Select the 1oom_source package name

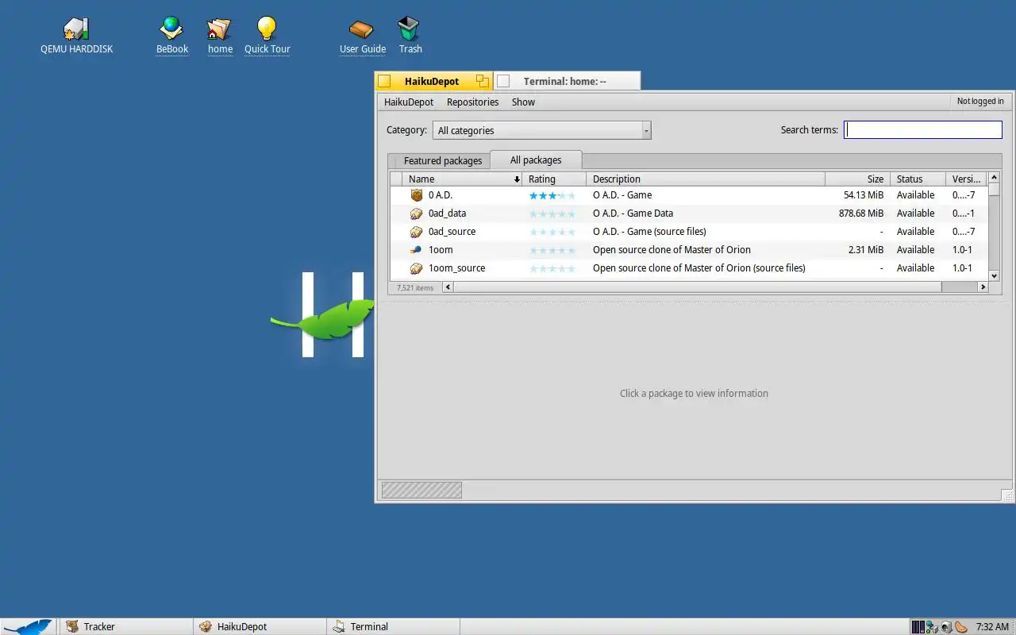(456, 268)
